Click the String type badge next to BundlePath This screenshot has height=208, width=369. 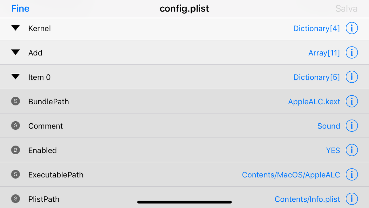(x=16, y=101)
